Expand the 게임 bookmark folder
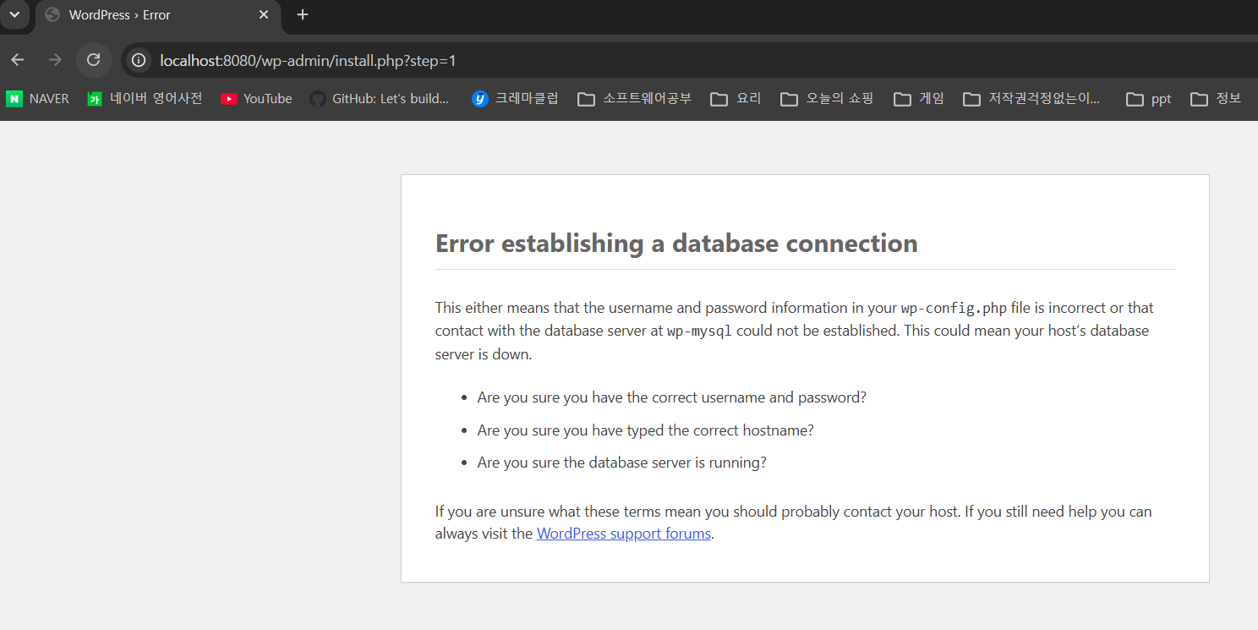This screenshot has height=630, width=1258. pyautogui.click(x=920, y=99)
